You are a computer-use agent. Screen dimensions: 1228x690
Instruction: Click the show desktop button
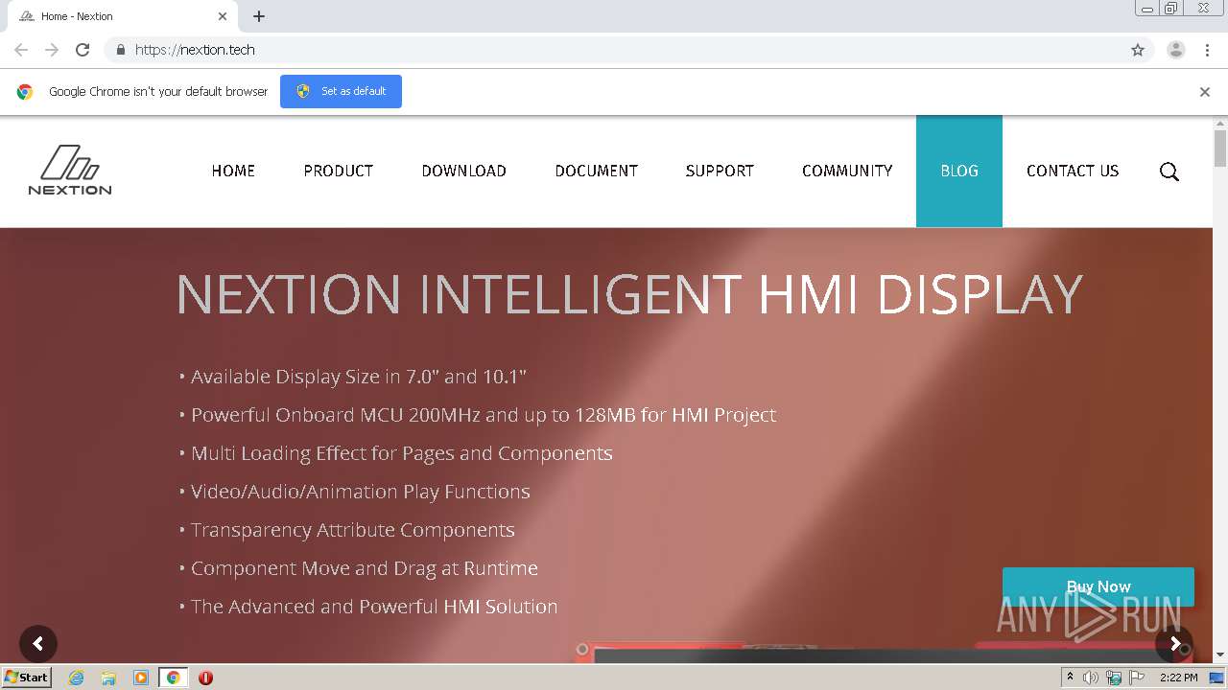pos(1218,678)
